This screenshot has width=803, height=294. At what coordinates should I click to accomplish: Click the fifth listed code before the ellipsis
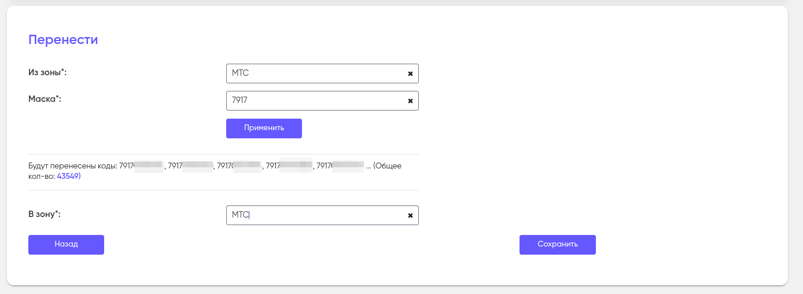[x=340, y=166]
